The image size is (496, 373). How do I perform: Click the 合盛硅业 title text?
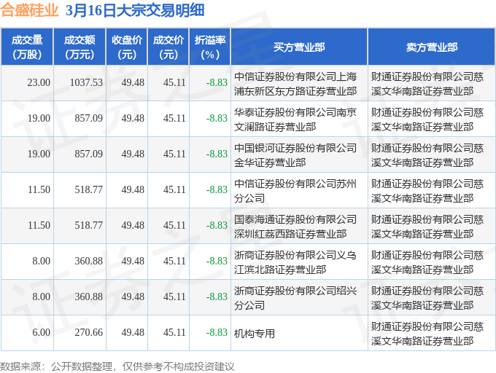(x=30, y=10)
